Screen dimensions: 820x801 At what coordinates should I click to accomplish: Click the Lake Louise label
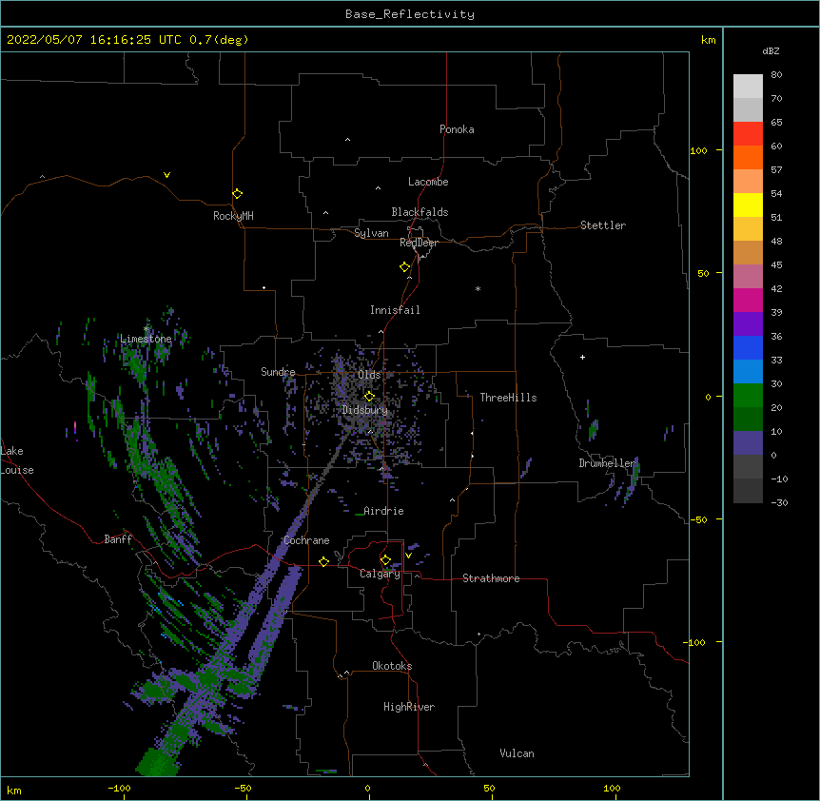pos(17,460)
